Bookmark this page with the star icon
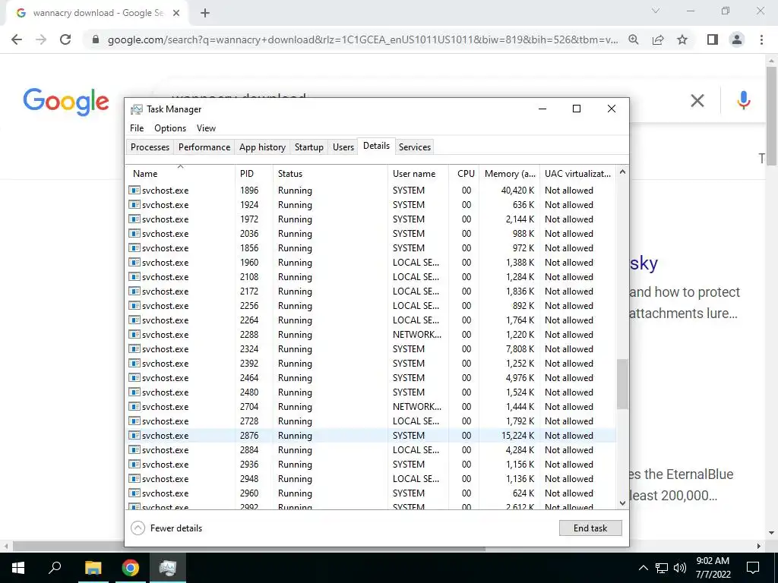 click(x=682, y=39)
